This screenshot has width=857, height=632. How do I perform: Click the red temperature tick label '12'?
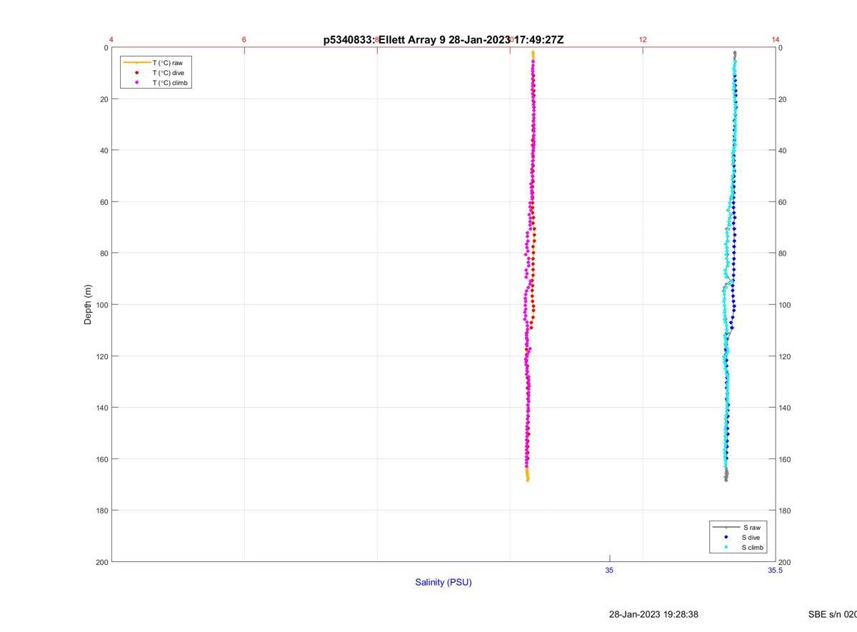click(643, 39)
